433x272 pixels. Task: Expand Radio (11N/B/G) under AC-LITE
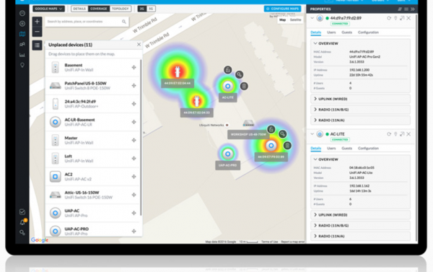(360, 226)
